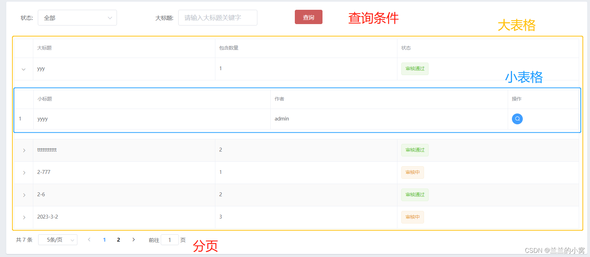Click the 审核中 tag in 2023-3-2 row
The width and height of the screenshot is (590, 257).
click(x=412, y=217)
